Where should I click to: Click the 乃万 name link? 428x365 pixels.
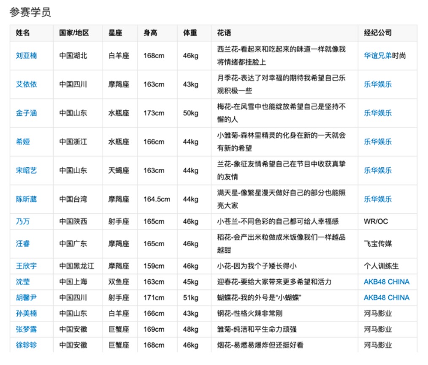pyautogui.click(x=23, y=221)
